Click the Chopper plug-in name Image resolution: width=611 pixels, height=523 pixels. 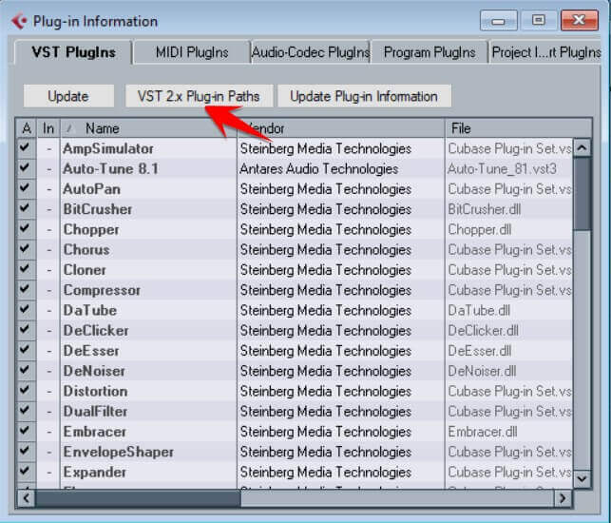click(x=91, y=230)
